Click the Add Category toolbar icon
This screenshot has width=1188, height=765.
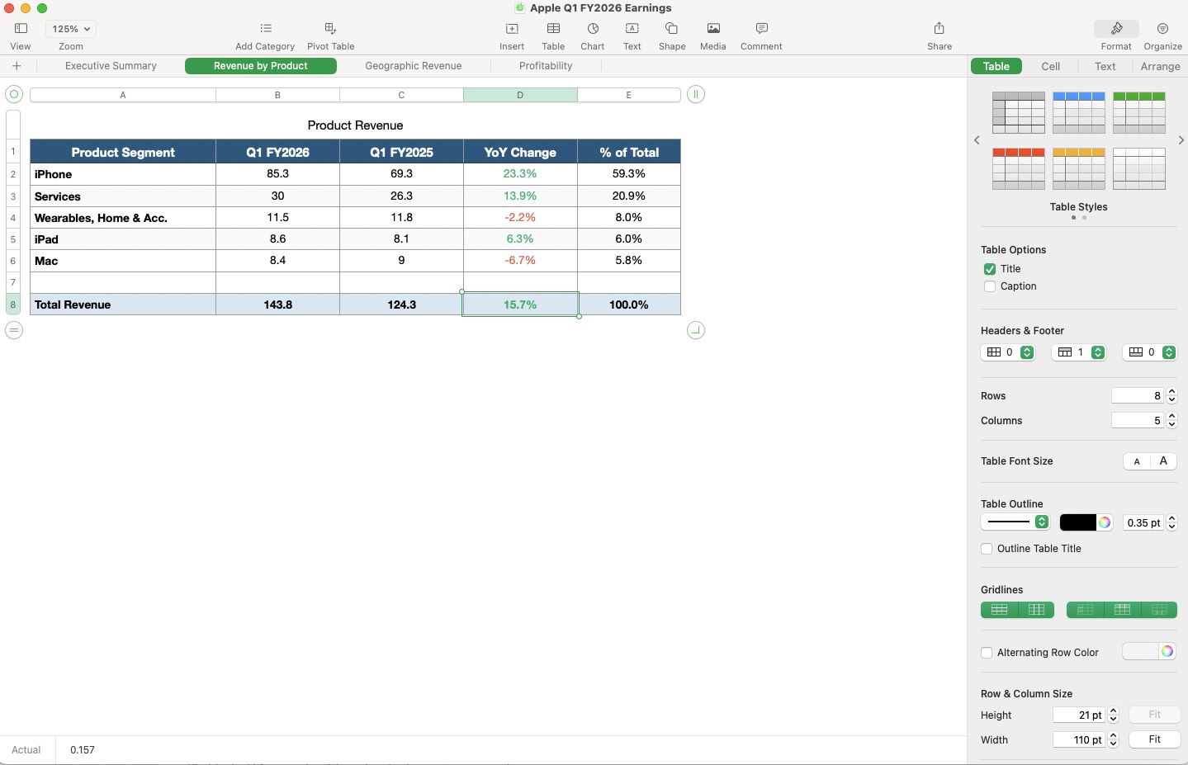click(x=265, y=29)
